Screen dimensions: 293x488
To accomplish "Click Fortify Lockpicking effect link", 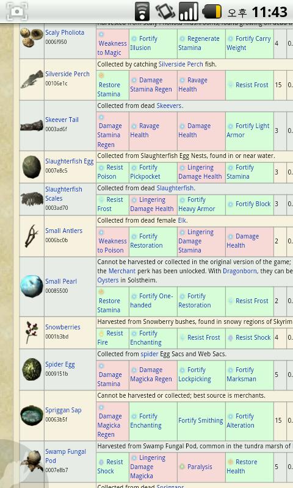I will point(195,375).
